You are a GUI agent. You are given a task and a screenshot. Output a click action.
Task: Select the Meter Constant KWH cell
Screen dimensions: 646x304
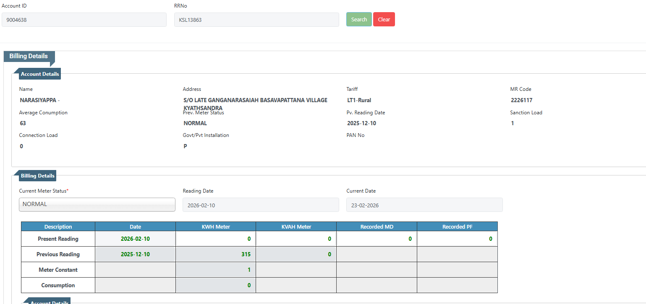pos(215,270)
